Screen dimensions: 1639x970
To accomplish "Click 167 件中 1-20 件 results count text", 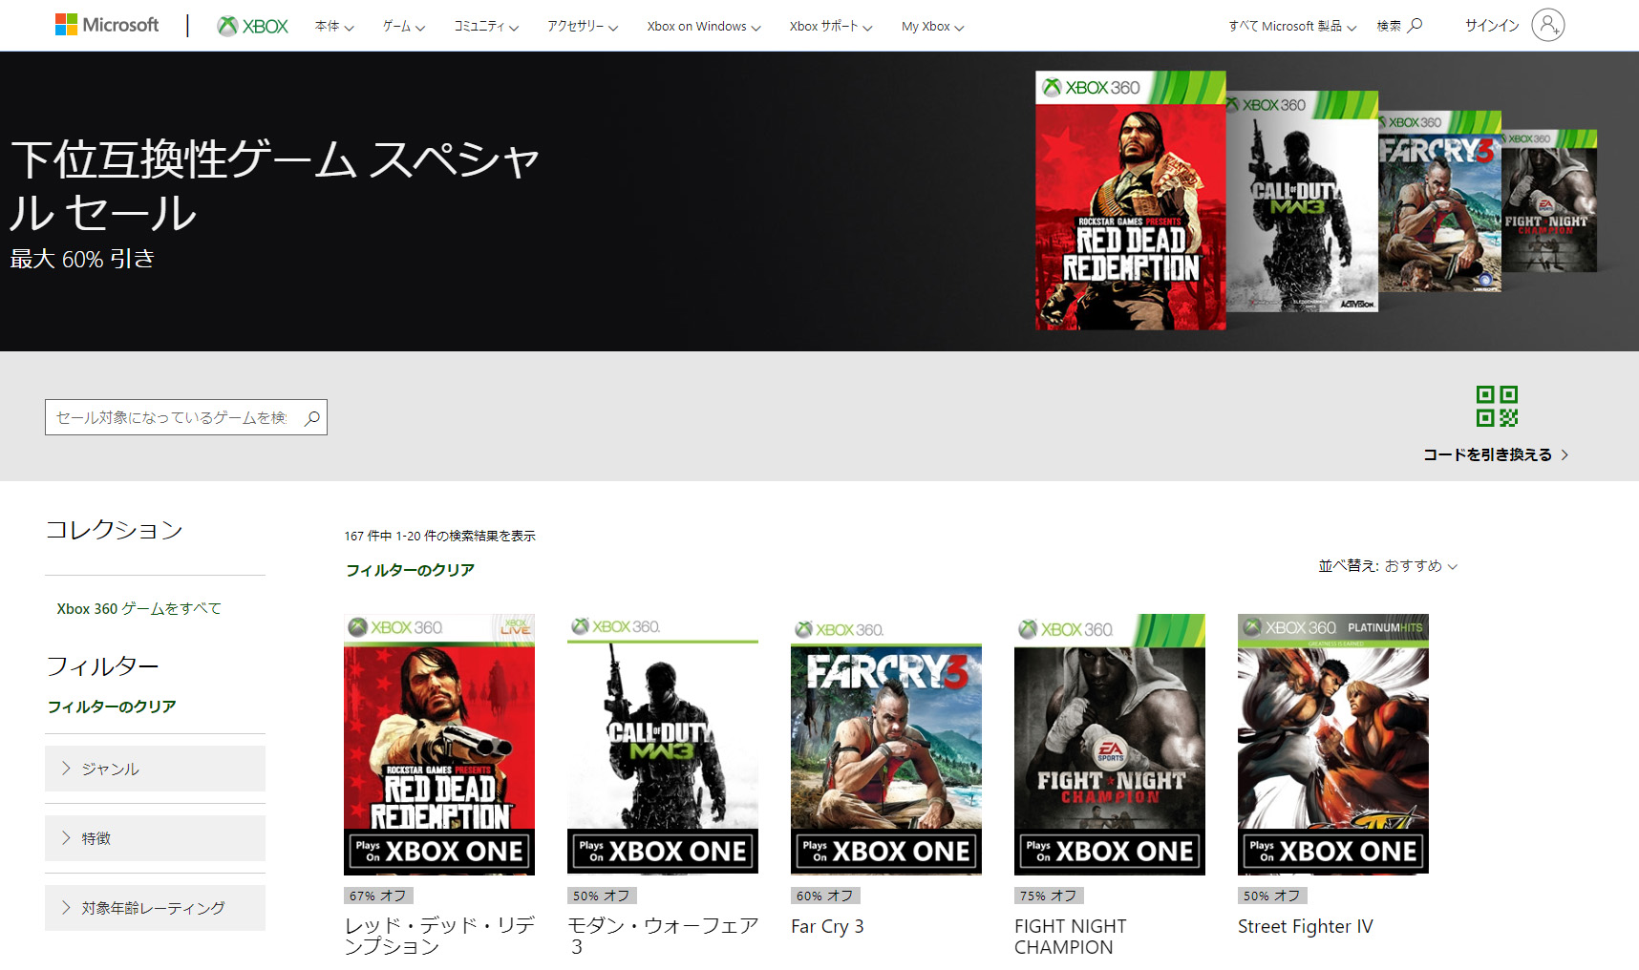I will point(439,536).
